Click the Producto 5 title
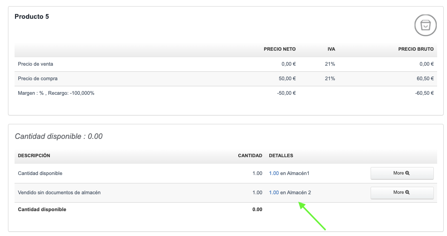This screenshot has height=236, width=447. [32, 17]
